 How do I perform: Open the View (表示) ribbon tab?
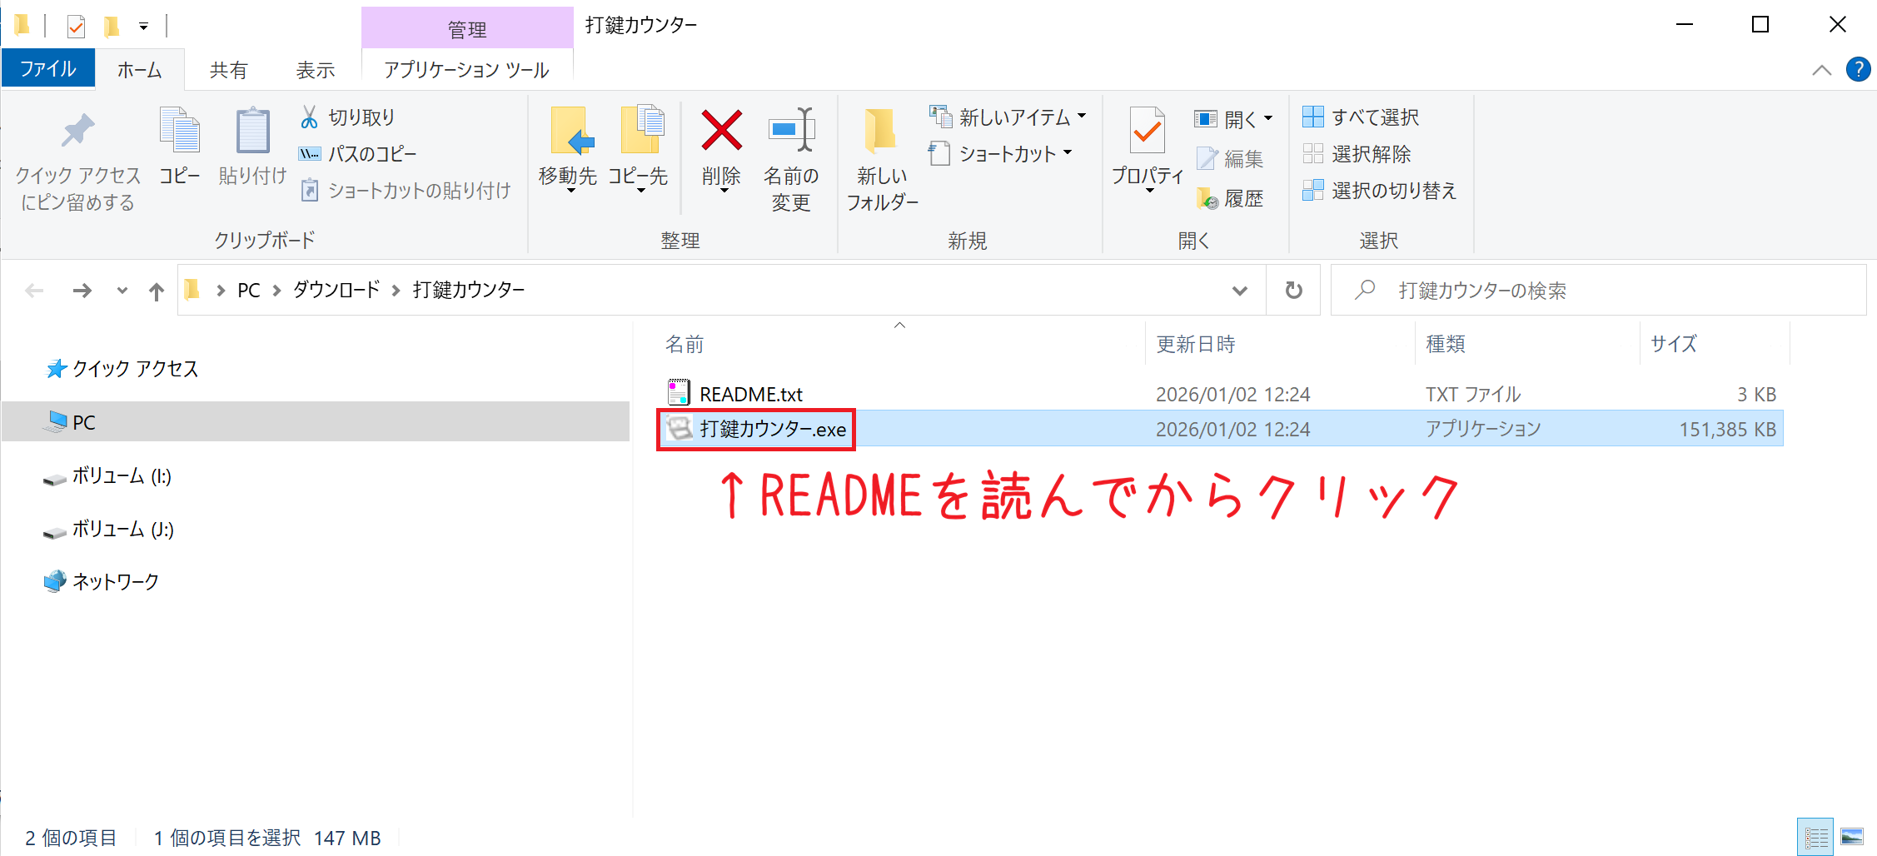(315, 70)
